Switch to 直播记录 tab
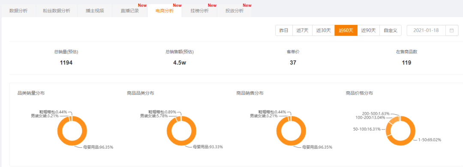 [129, 11]
